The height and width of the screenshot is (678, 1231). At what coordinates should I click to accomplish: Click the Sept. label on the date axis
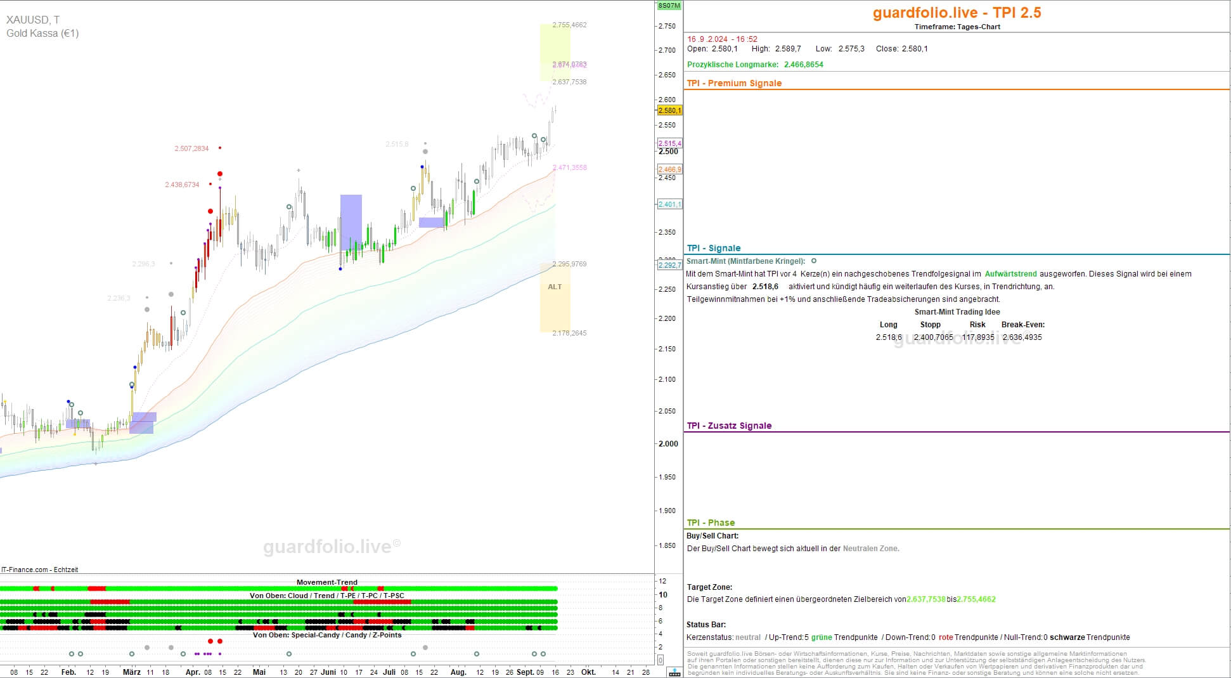click(525, 672)
